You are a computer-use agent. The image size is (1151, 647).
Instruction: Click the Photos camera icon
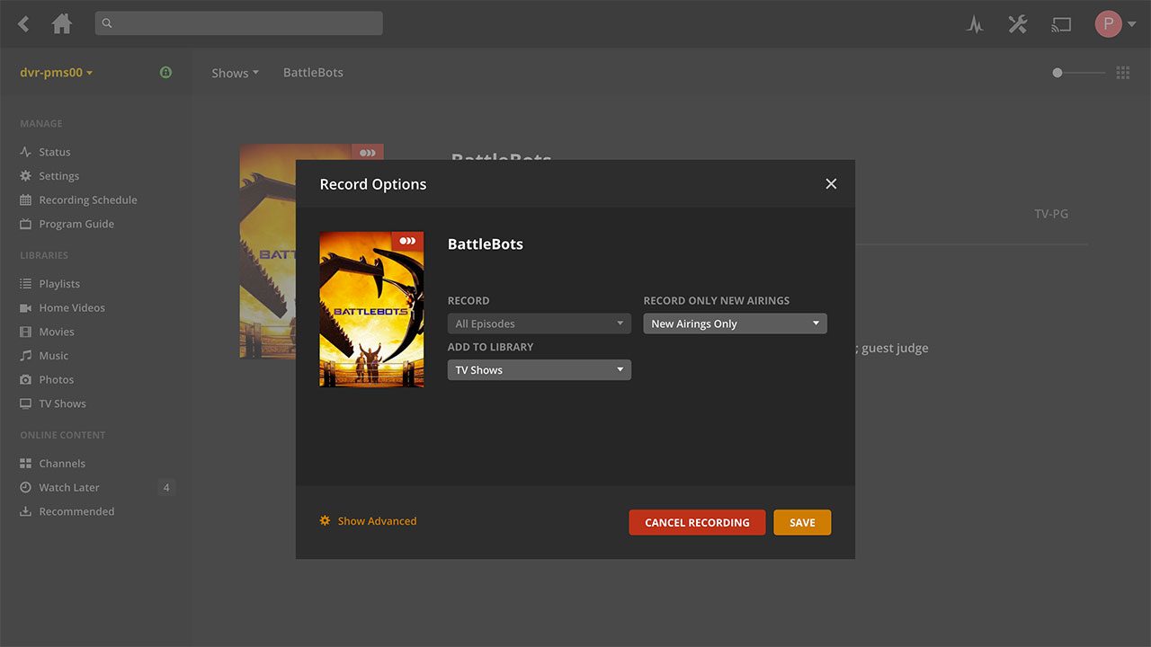coord(25,380)
